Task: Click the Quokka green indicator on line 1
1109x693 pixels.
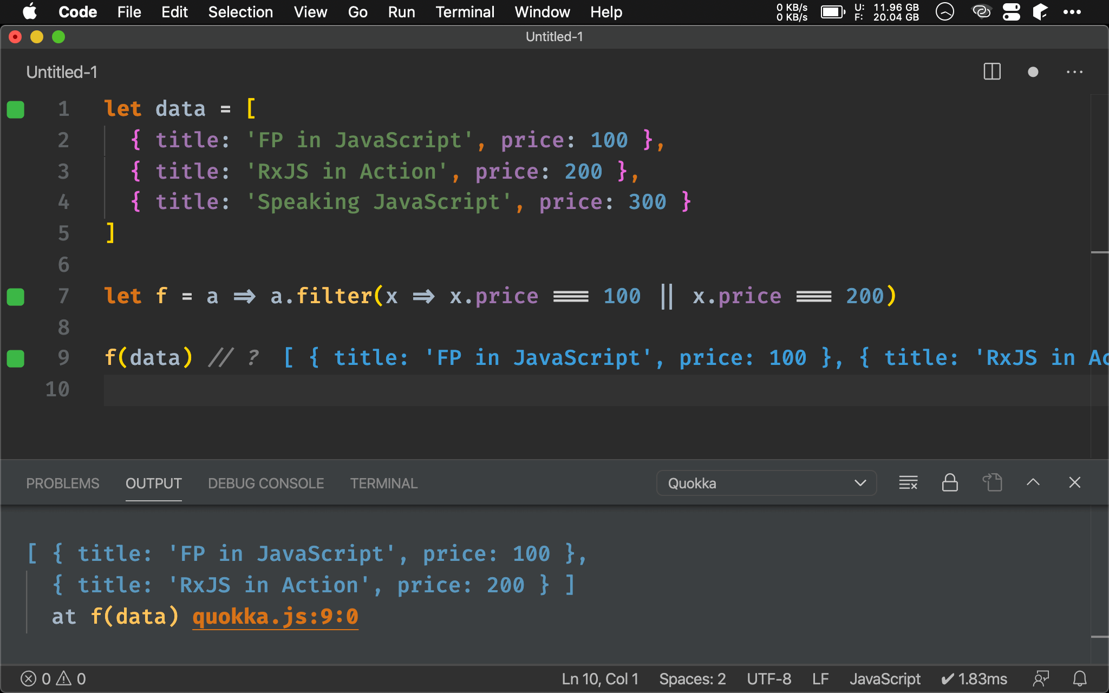Action: [x=16, y=109]
